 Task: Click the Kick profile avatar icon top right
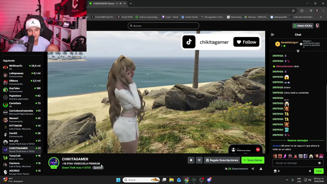318,26
